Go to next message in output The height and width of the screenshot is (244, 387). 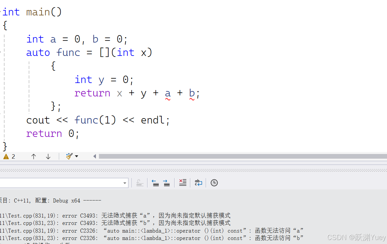click(166, 183)
